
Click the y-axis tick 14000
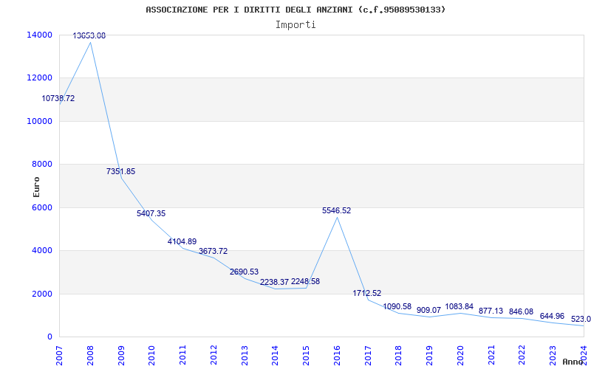click(40, 35)
